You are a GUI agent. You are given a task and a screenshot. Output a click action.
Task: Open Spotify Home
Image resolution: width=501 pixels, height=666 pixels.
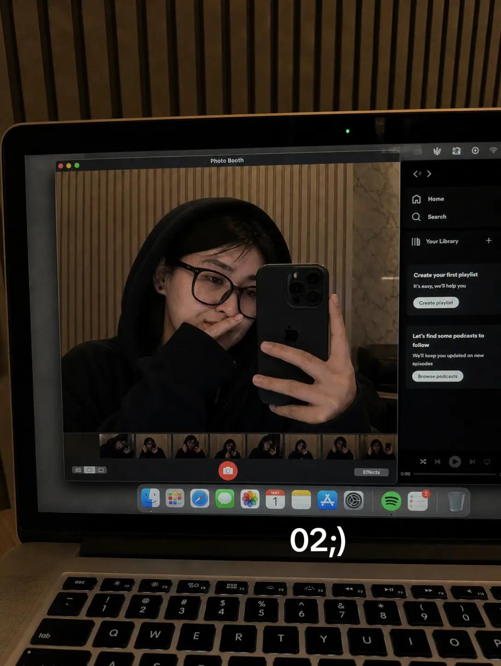point(428,199)
